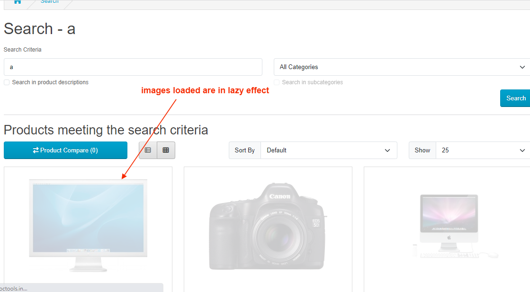The width and height of the screenshot is (530, 292).
Task: Tick the Search in subcategories checkbox
Action: click(x=277, y=82)
